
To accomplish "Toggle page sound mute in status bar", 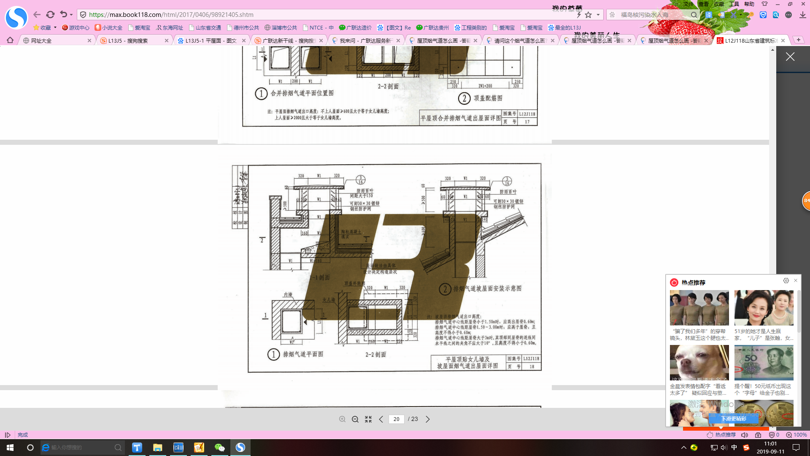I will pyautogui.click(x=745, y=434).
